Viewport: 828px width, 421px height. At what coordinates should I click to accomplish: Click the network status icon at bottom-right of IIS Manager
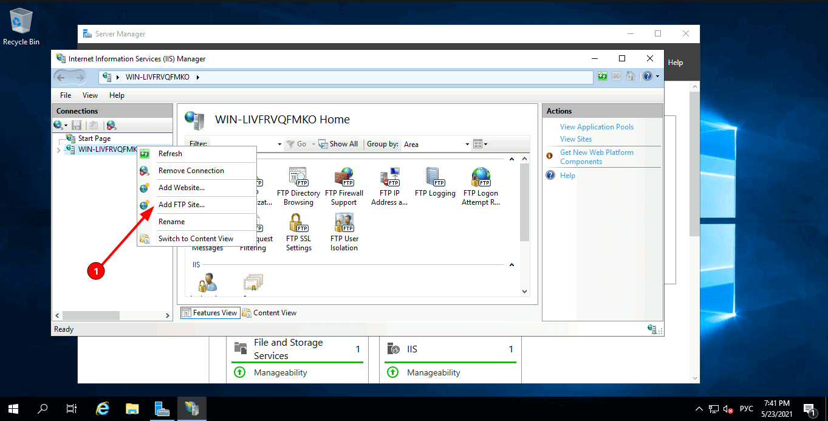click(652, 329)
